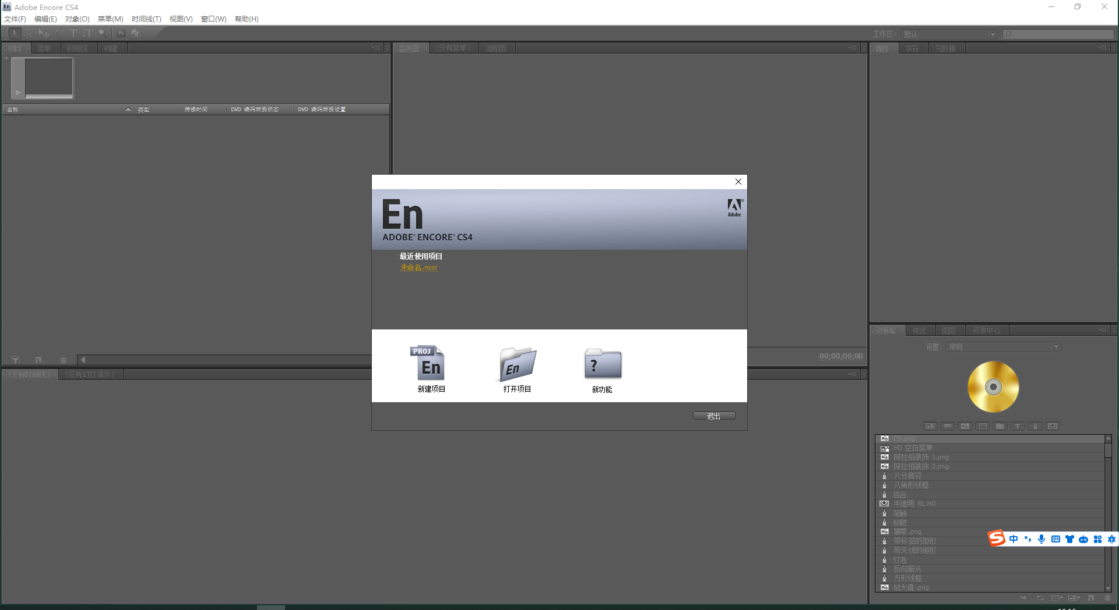1119x610 pixels.
Task: Toggle the text items filter in Library panel
Action: click(x=1018, y=426)
